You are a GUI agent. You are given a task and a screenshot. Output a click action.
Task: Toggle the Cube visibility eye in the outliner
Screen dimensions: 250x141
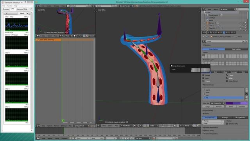[x=240, y=25]
